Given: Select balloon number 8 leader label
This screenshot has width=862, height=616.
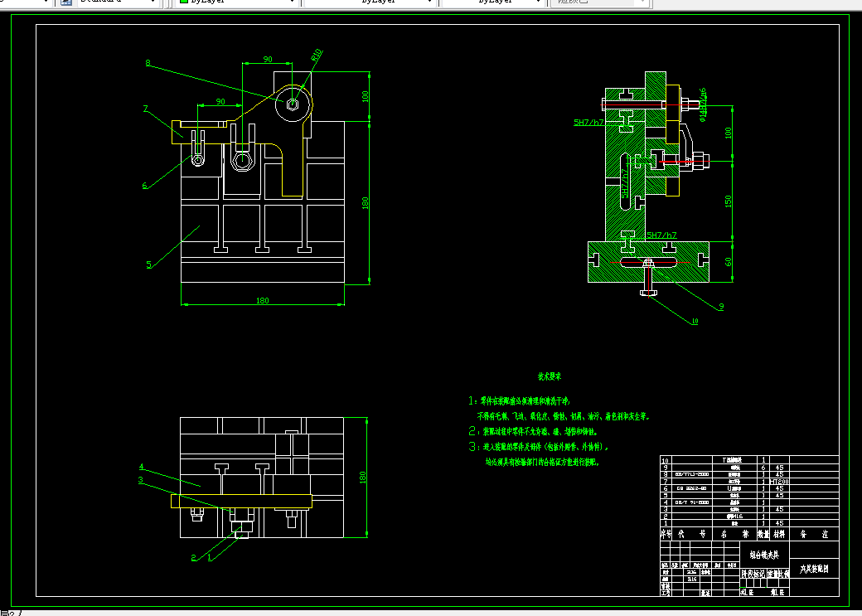Looking at the screenshot, I should 148,63.
